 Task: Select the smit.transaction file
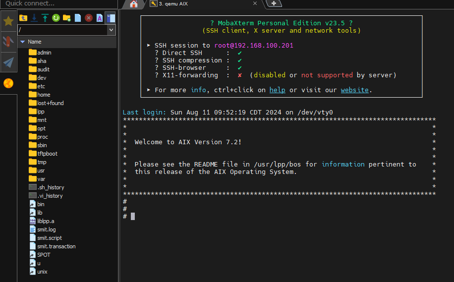pyautogui.click(x=53, y=246)
